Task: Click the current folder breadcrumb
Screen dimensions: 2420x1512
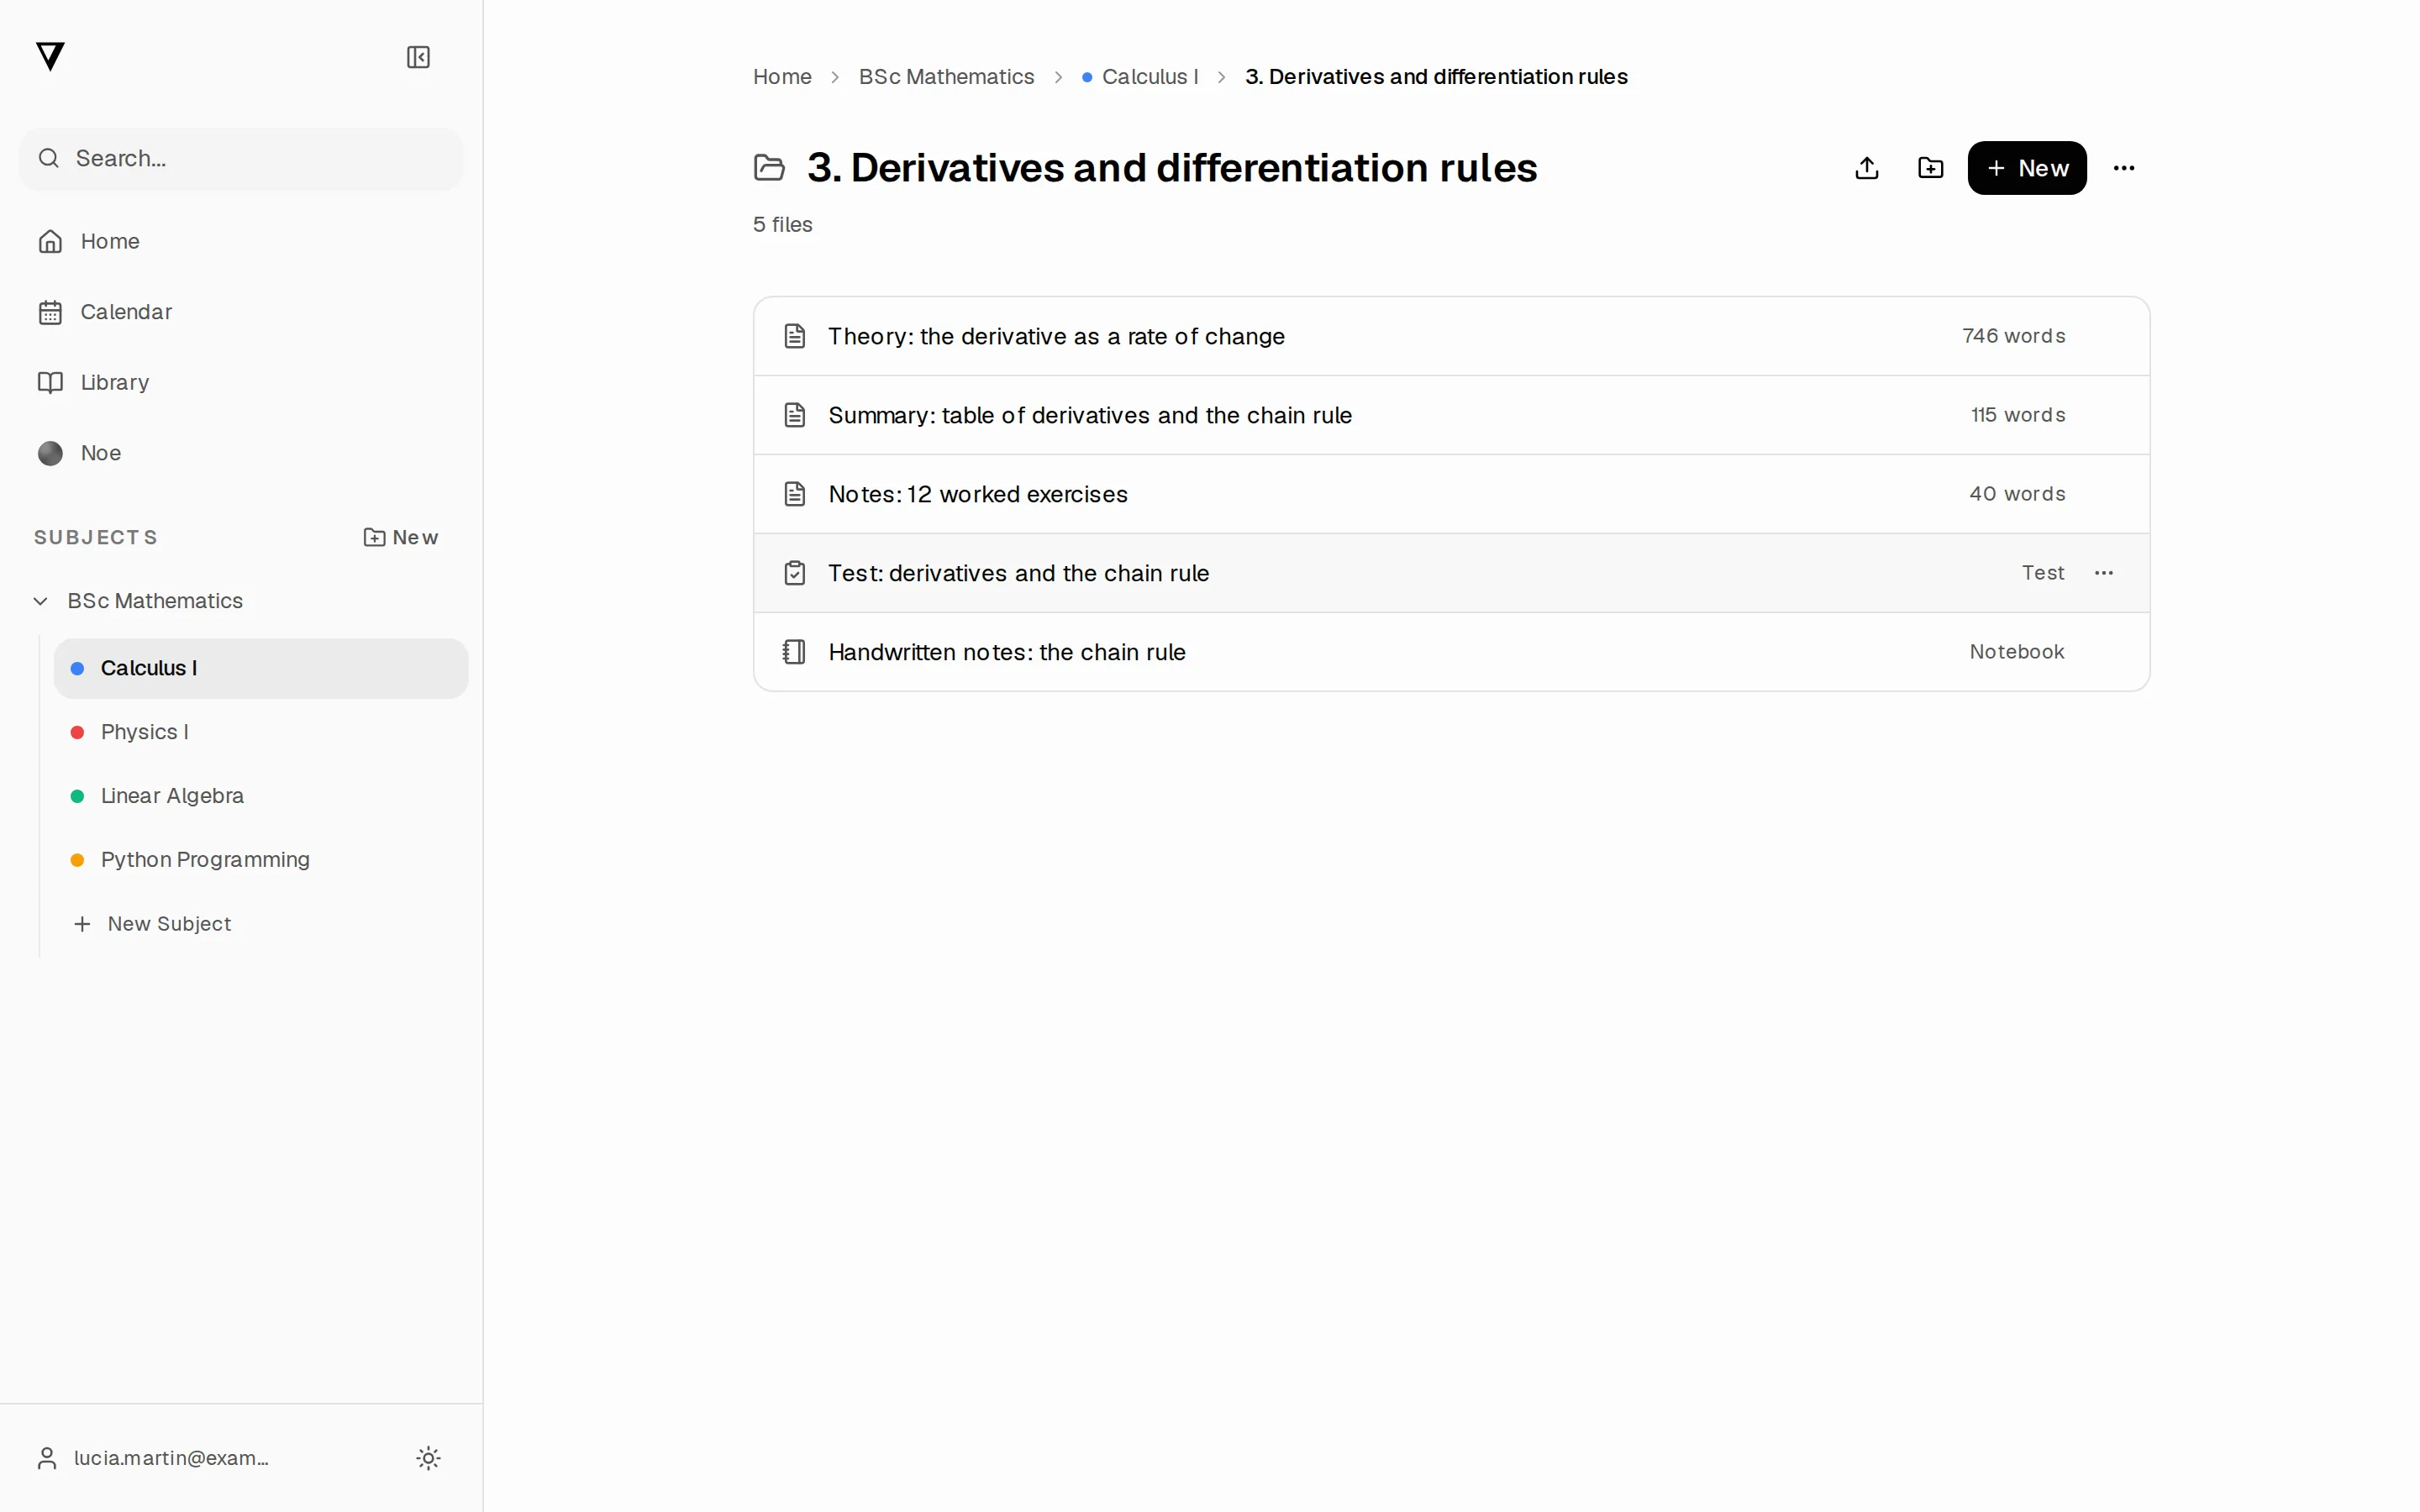Action: [1436, 77]
